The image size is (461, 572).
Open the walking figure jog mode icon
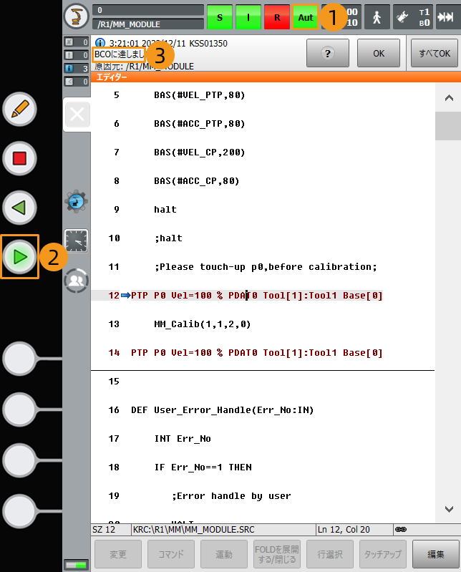pos(377,17)
